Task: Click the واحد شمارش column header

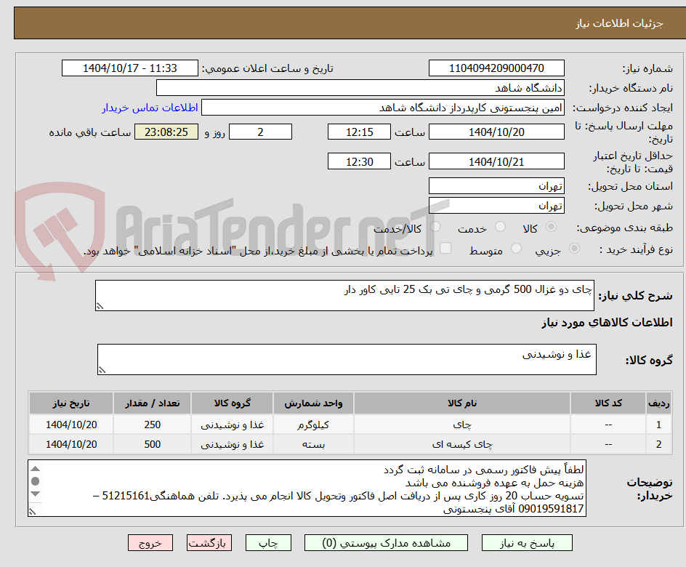Action: (x=313, y=403)
